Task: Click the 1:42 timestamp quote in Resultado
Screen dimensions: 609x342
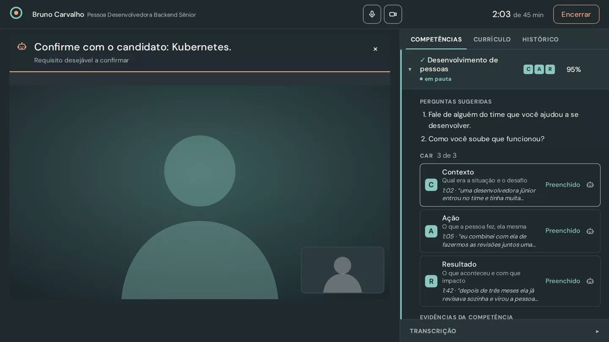Action: 490,295
